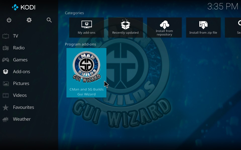Click the Radio icon in sidebar
The width and height of the screenshot is (241, 150).
tap(6, 48)
